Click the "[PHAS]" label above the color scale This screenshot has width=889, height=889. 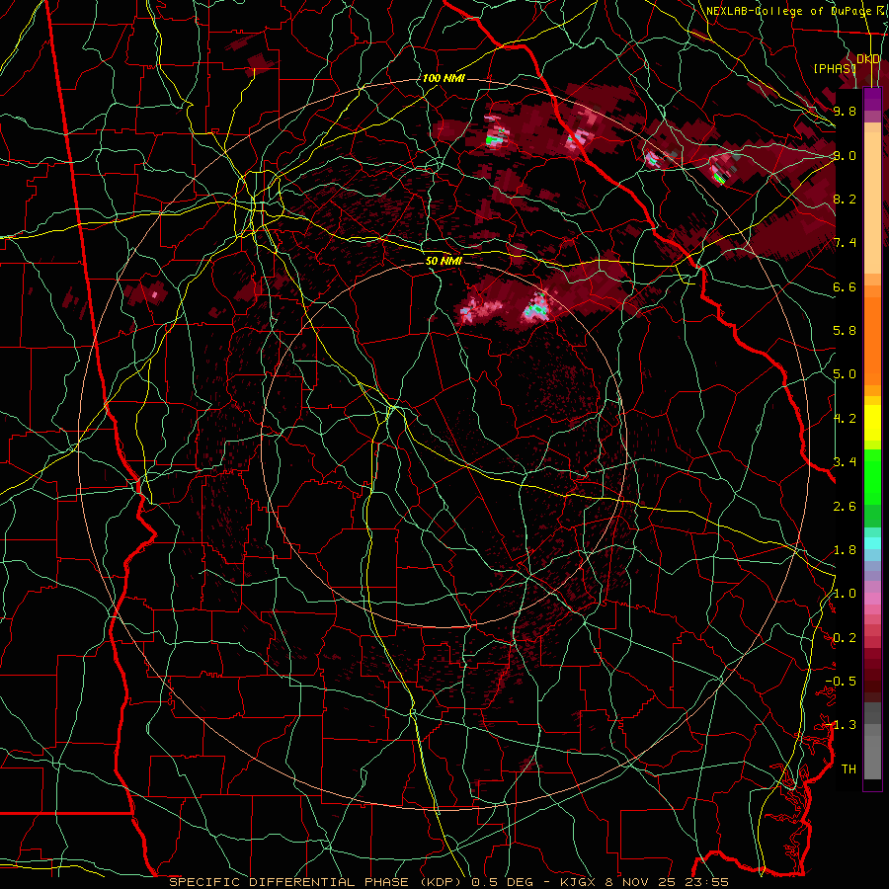pos(835,68)
